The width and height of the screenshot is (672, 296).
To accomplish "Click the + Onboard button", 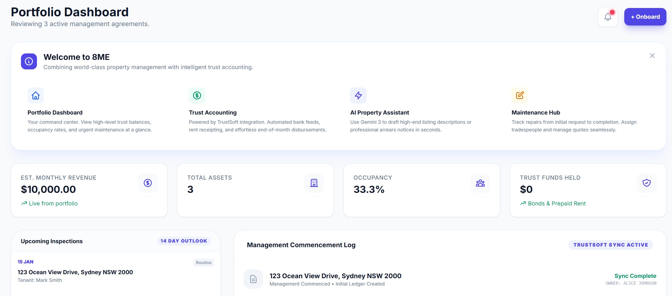I will coord(645,17).
